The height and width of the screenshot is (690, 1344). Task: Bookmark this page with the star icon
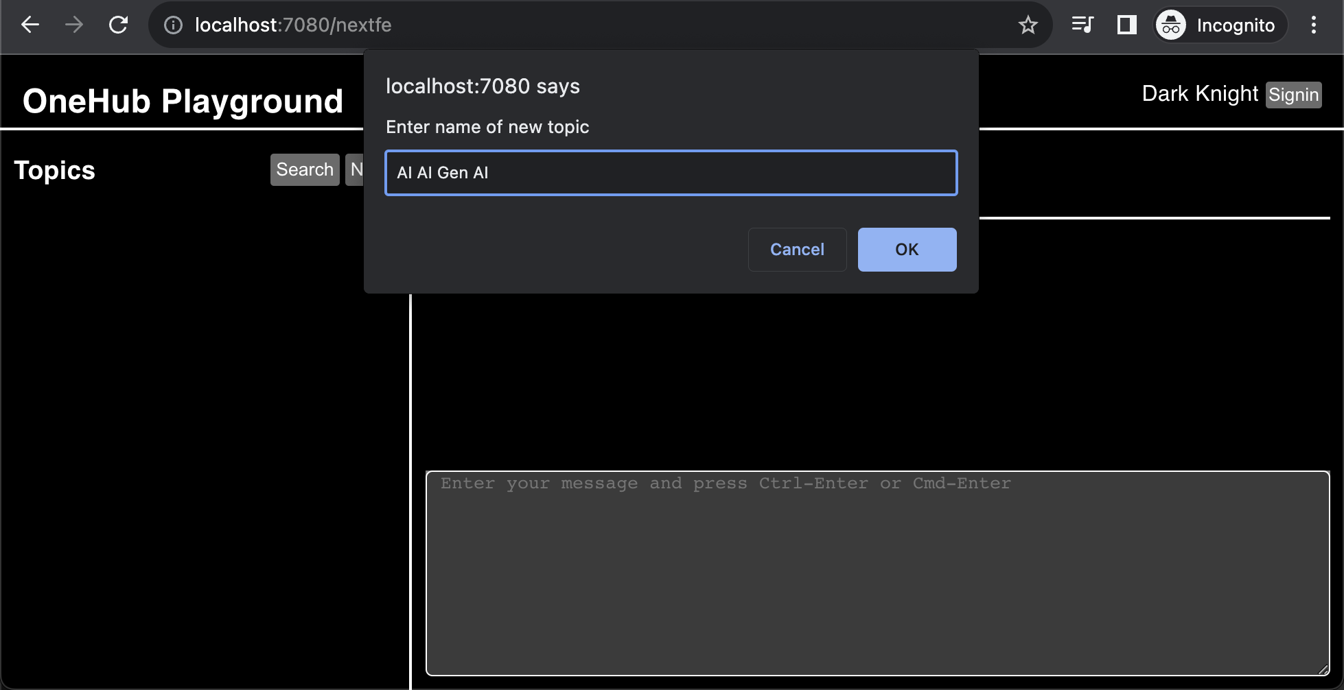1028,25
